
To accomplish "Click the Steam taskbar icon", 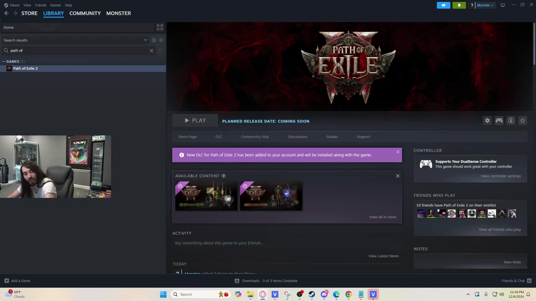I will point(312,294).
